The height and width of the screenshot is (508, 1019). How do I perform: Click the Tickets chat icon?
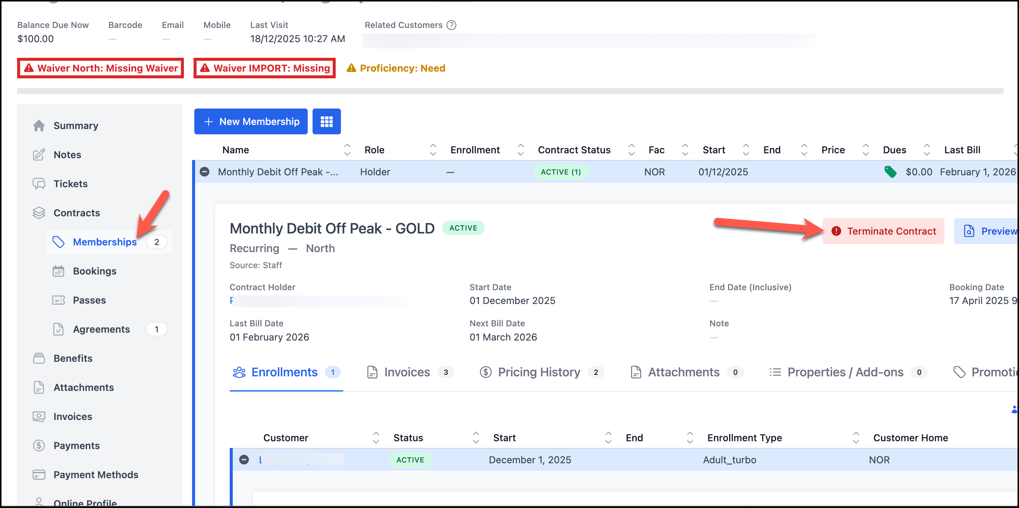click(x=39, y=184)
